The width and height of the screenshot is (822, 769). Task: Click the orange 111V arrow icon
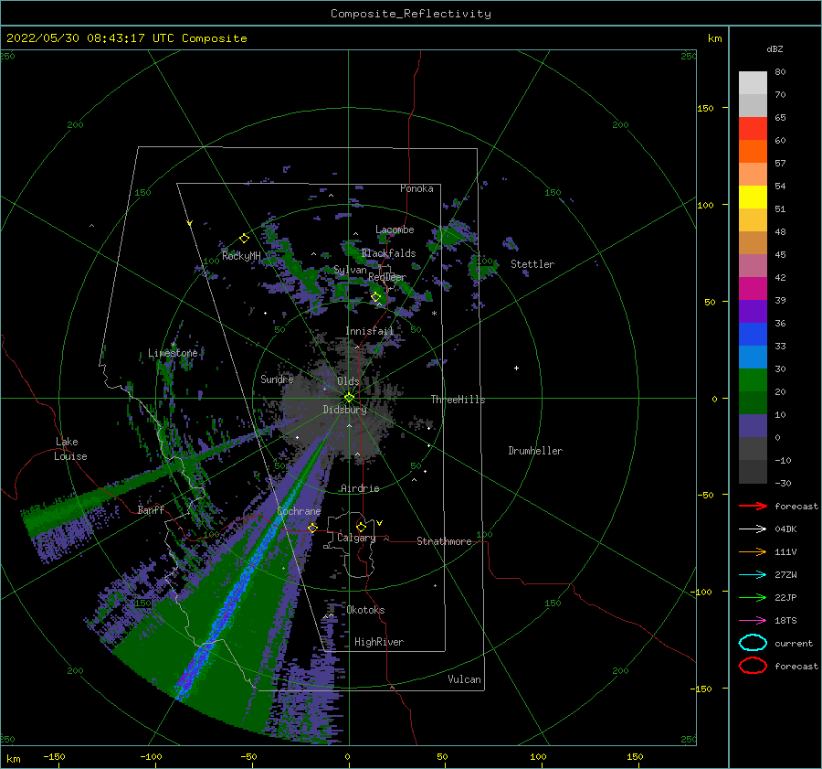coord(753,551)
